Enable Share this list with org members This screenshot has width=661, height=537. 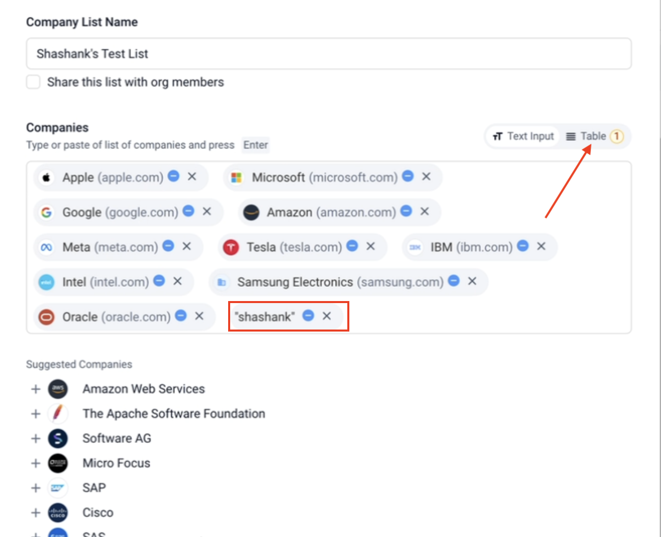coord(34,82)
